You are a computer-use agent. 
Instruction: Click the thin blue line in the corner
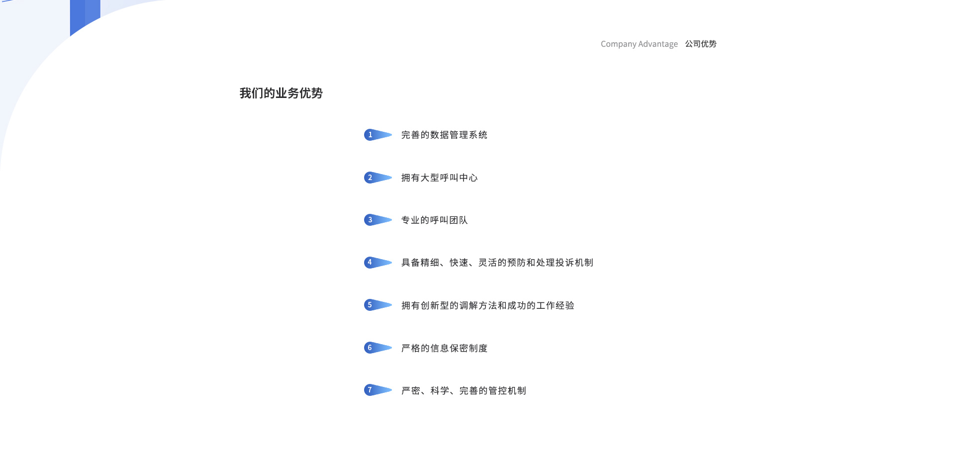tap(6, 1)
